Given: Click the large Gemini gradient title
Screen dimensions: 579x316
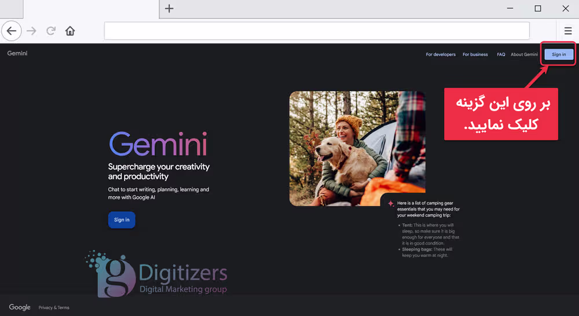Looking at the screenshot, I should (158, 144).
